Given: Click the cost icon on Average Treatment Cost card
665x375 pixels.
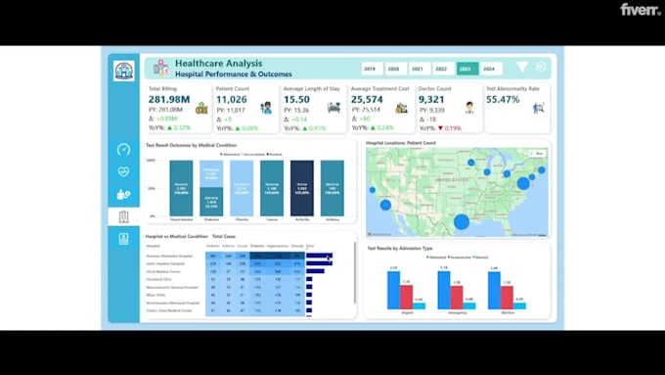Looking at the screenshot, I should 401,108.
